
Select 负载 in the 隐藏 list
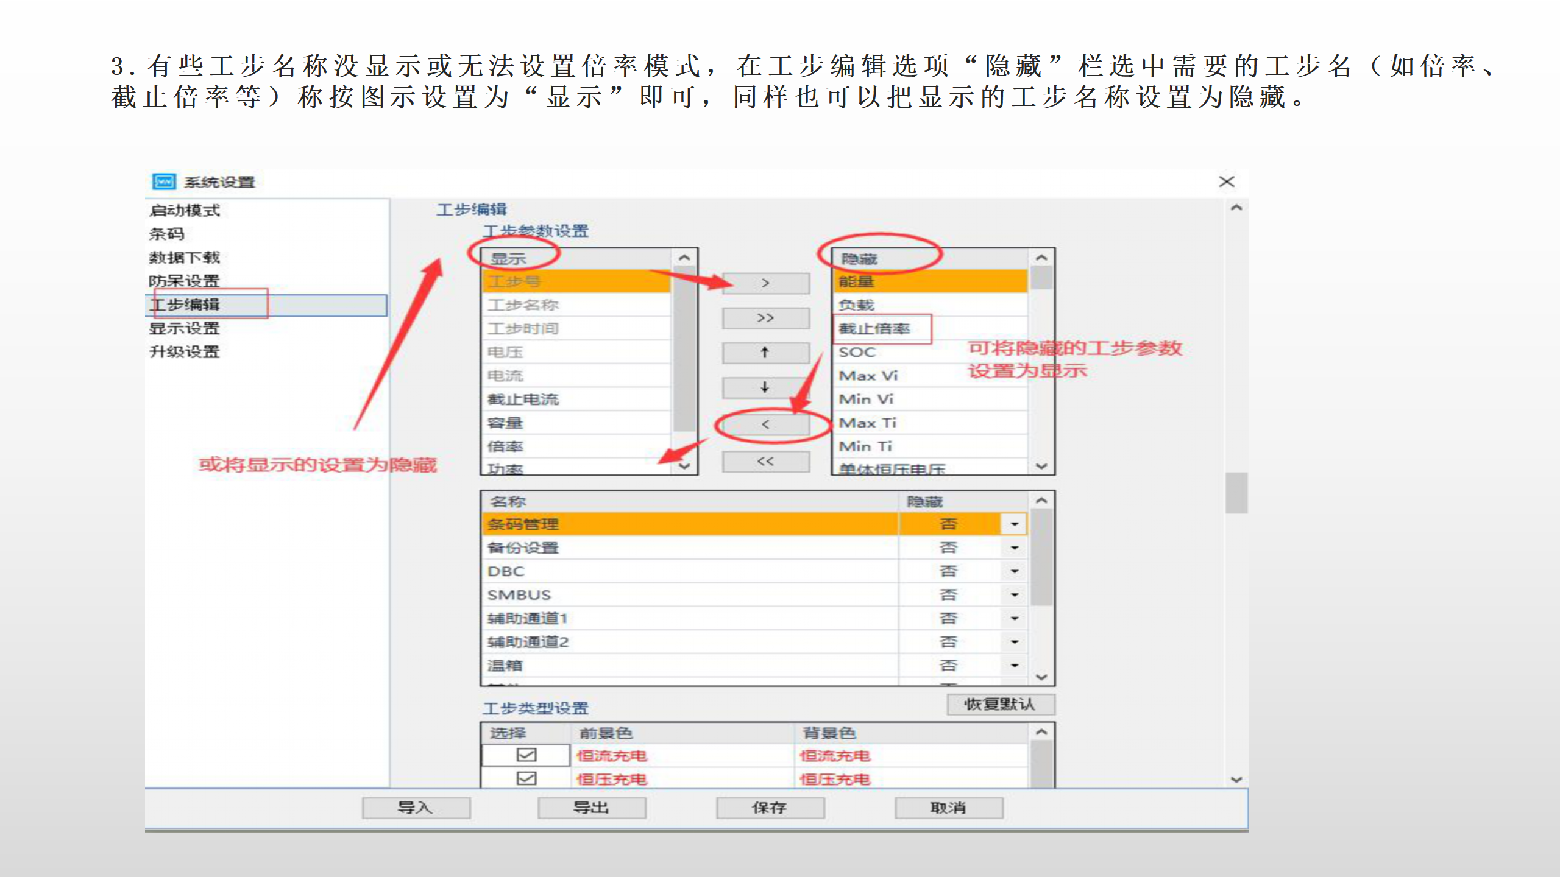coord(931,305)
